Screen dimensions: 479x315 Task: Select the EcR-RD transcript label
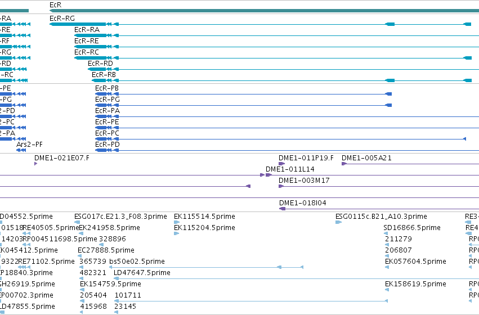(x=100, y=64)
